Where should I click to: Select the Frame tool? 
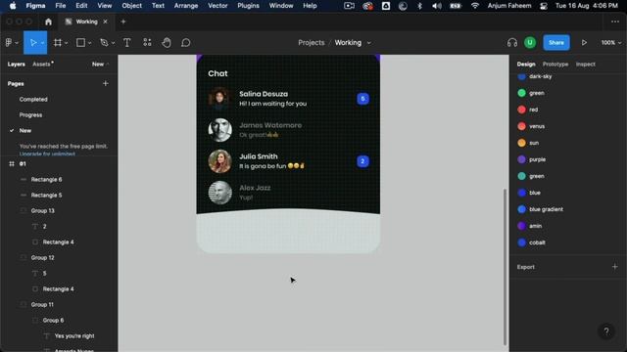[58, 43]
